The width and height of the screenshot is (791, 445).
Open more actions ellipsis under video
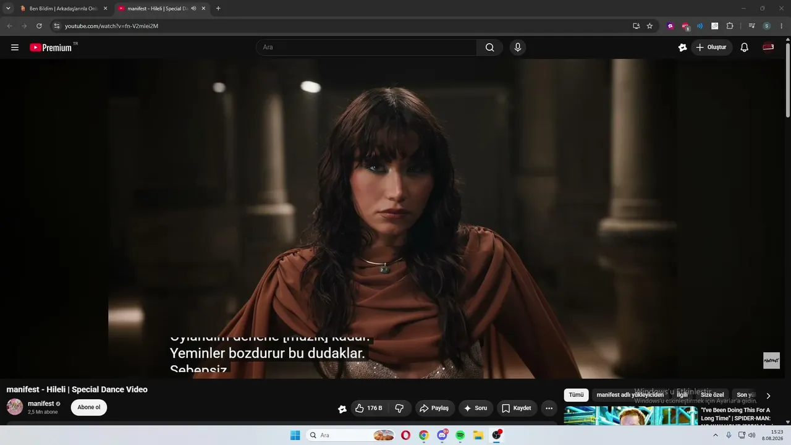(x=549, y=409)
